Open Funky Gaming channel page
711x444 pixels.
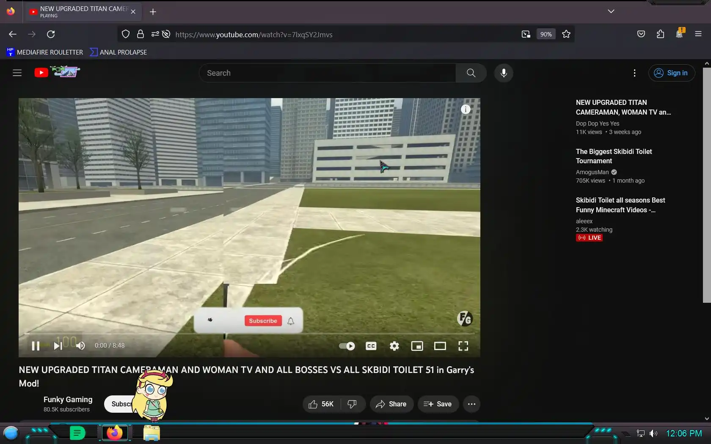68,400
